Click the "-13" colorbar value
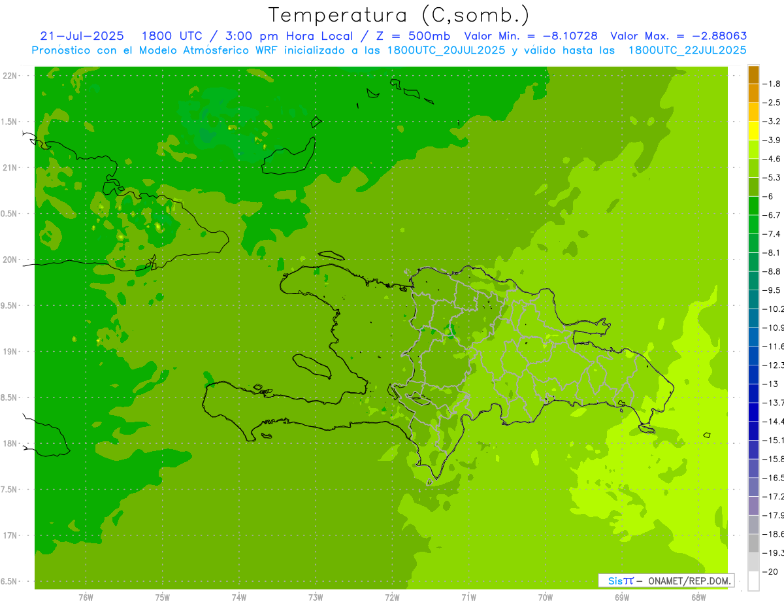784x606 pixels. coord(771,384)
